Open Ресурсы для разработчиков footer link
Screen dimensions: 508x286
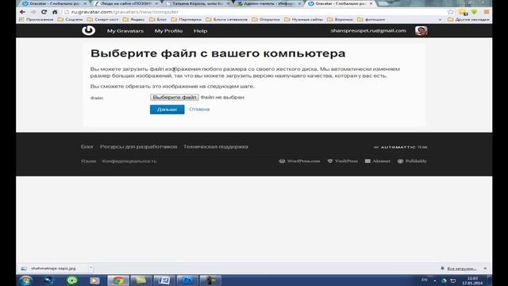(x=138, y=146)
